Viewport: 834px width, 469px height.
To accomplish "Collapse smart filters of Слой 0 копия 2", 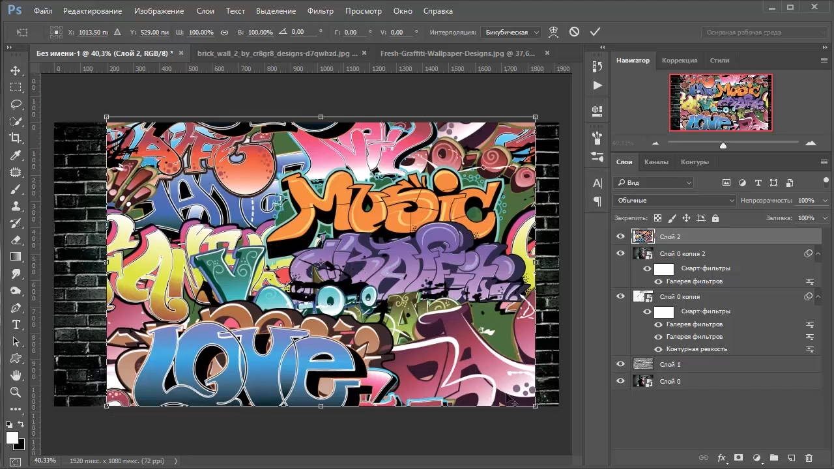I will tap(818, 253).
